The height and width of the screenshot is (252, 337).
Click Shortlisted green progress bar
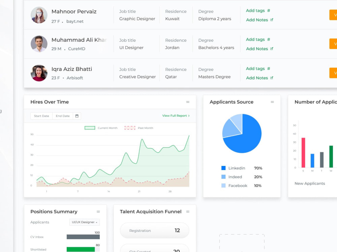[81, 249]
